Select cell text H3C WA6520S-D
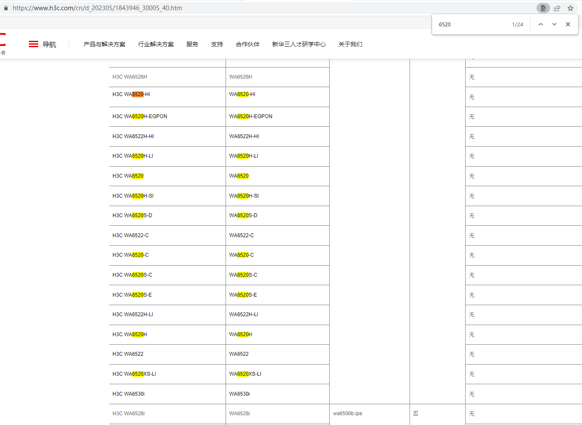582x425 pixels. (x=132, y=215)
